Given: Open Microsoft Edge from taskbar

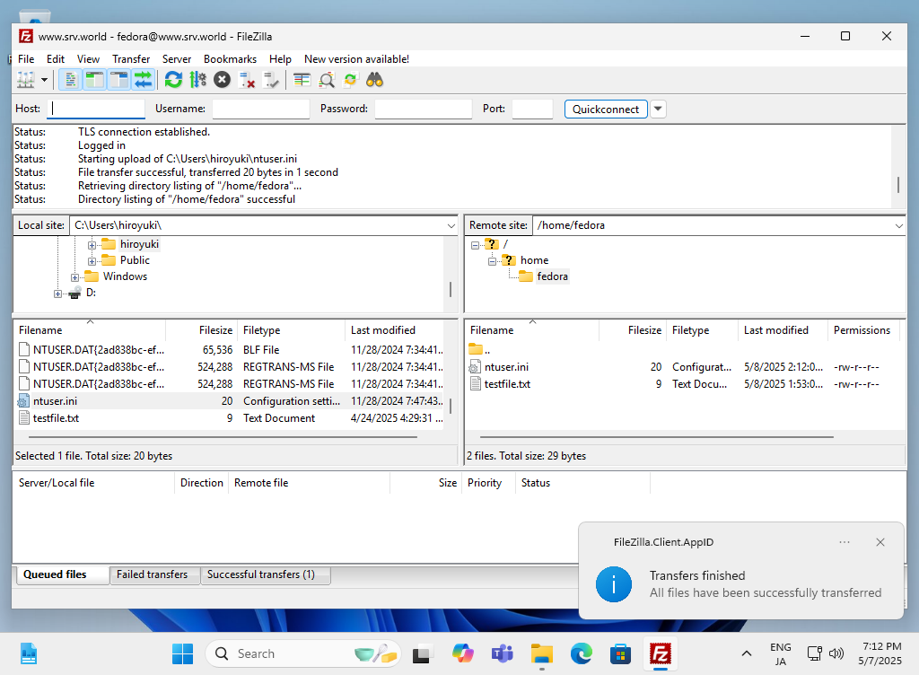Looking at the screenshot, I should 581,653.
